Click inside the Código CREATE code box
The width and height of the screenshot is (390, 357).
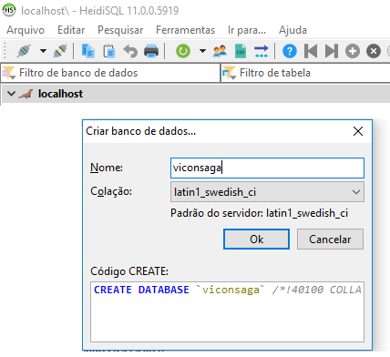coord(227,311)
